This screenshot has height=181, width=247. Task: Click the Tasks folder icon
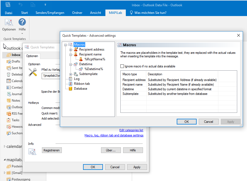(x=8, y=120)
